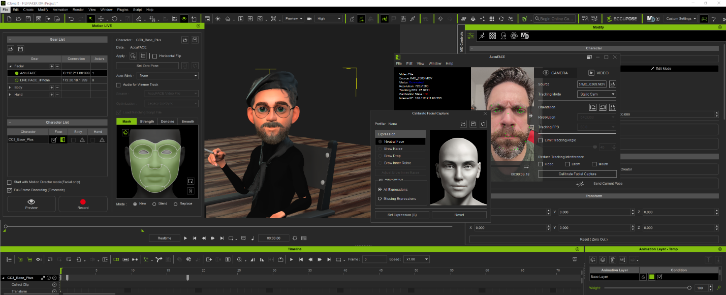Toggle the Face checkbox for CC3_Base_Plus
This screenshot has height=295, width=726.
(54, 139)
